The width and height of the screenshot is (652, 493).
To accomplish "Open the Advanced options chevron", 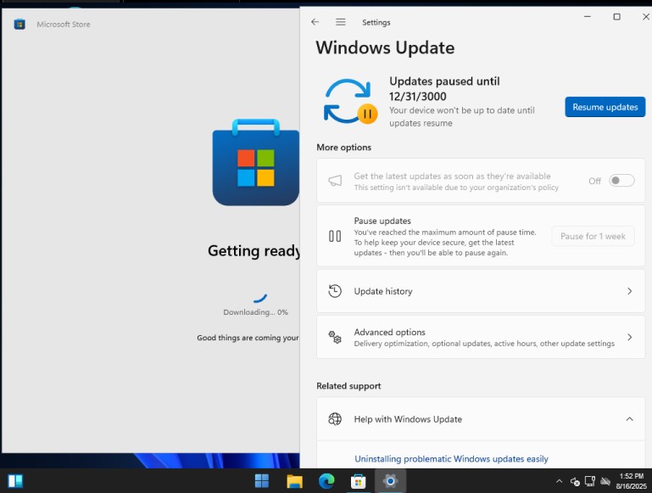I will pyautogui.click(x=630, y=337).
